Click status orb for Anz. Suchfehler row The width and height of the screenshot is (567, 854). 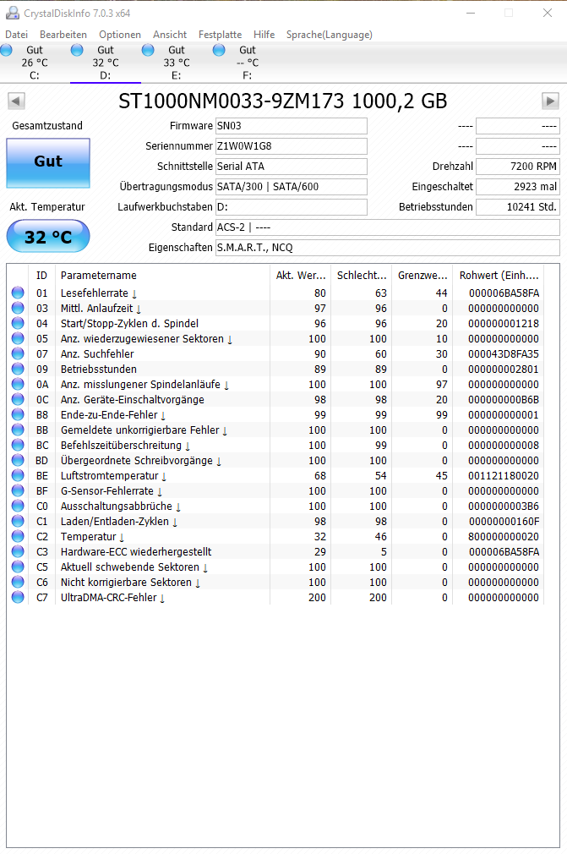tap(18, 353)
